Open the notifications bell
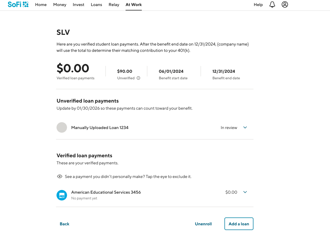This screenshot has height=238, width=330. point(272,4)
